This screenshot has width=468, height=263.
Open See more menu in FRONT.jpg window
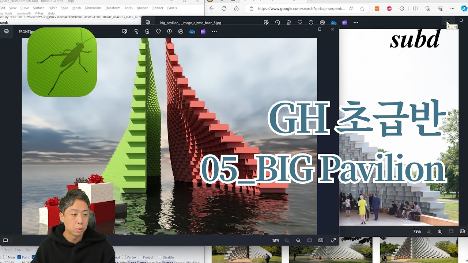214,31
